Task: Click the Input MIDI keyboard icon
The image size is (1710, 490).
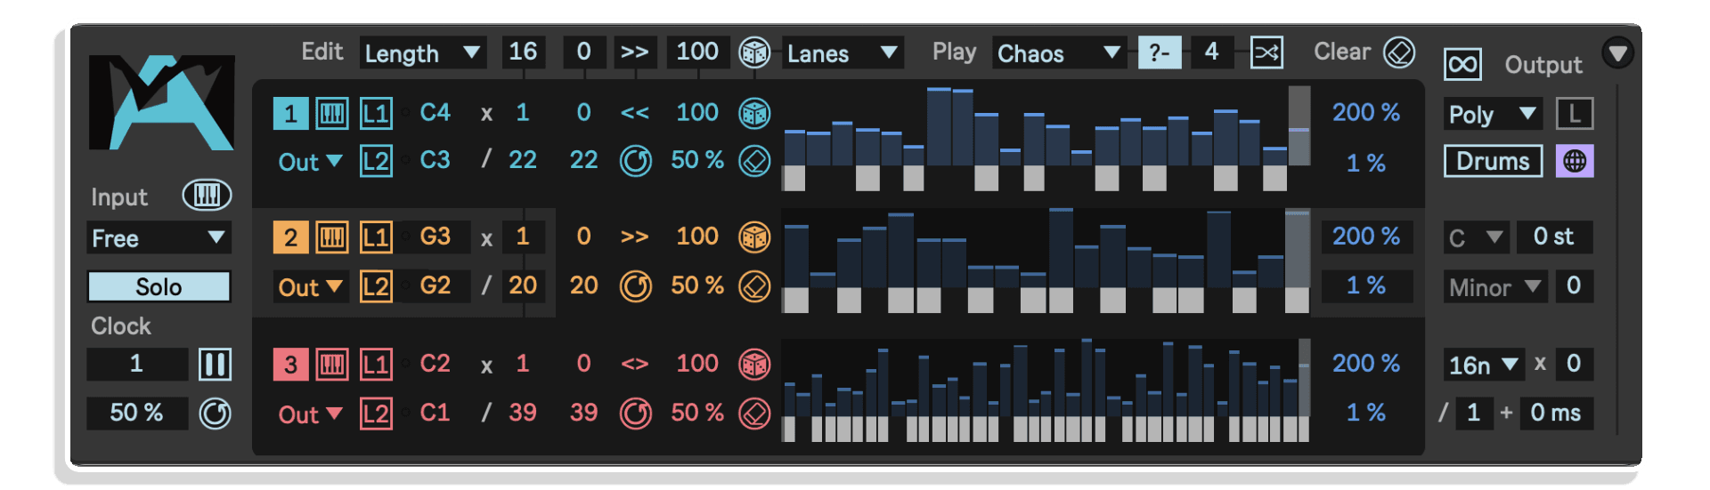Action: point(207,196)
